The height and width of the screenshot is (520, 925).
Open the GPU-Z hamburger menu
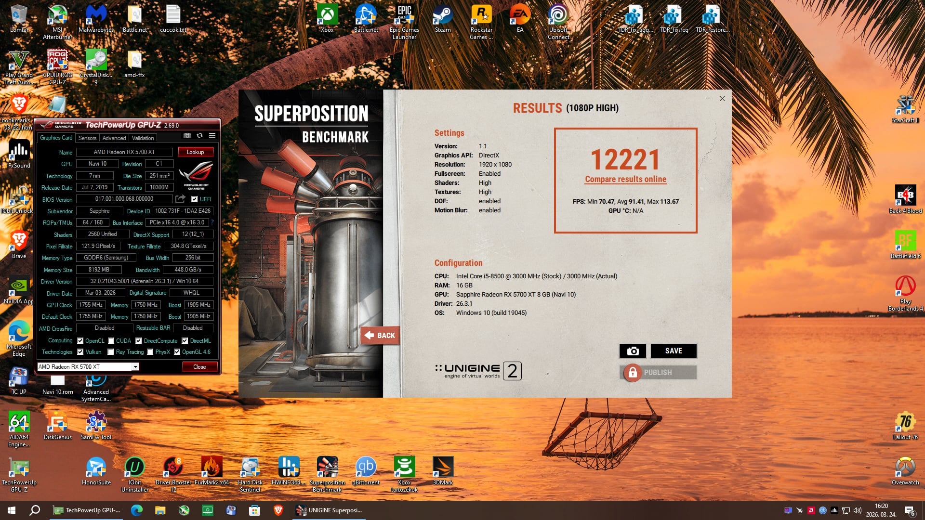tap(212, 136)
